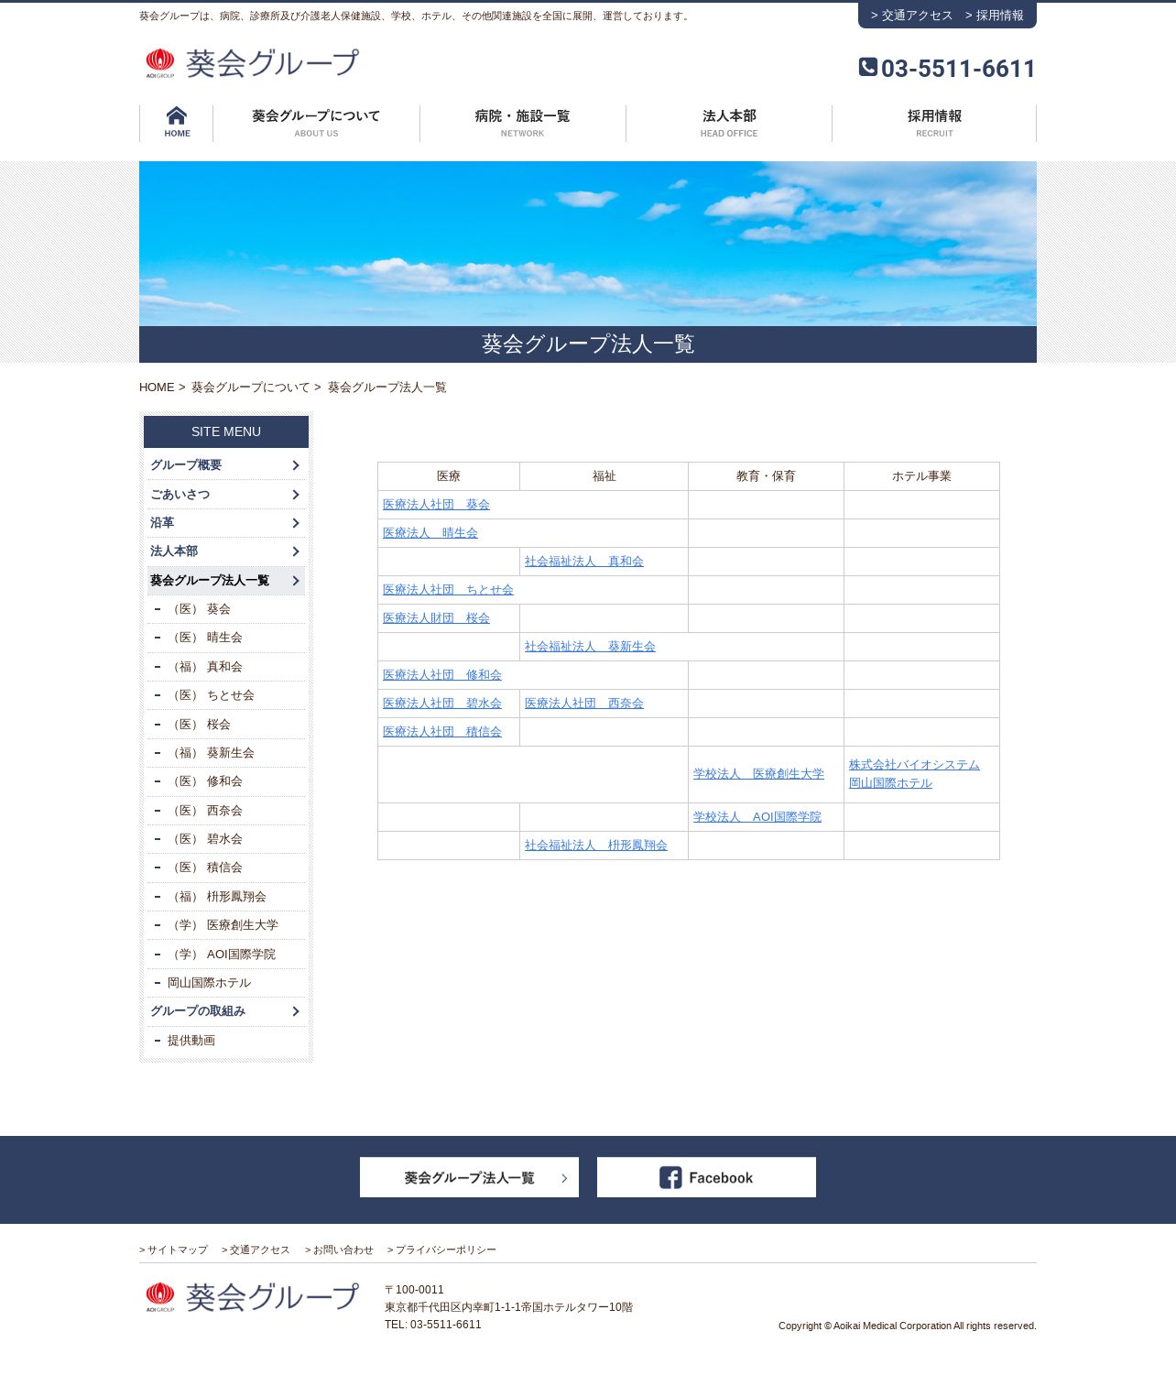Open 法人本部 navigation menu item

point(729,123)
